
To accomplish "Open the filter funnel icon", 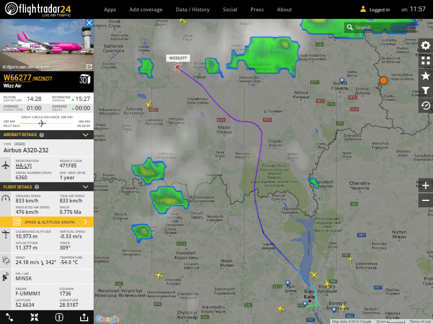I will pos(425,91).
